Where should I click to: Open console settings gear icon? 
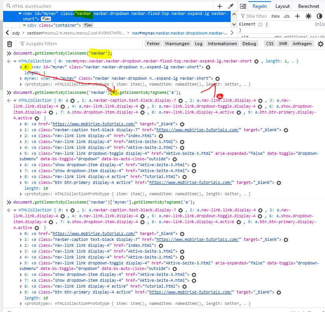[x=320, y=44]
